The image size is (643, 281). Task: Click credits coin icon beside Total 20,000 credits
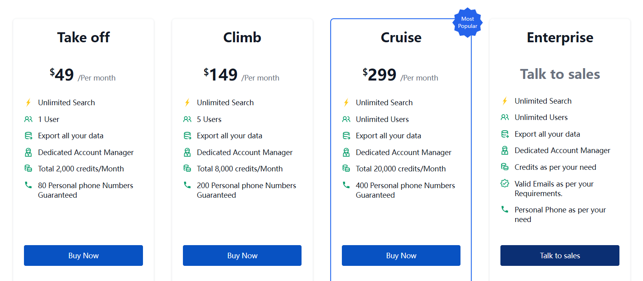tap(346, 169)
